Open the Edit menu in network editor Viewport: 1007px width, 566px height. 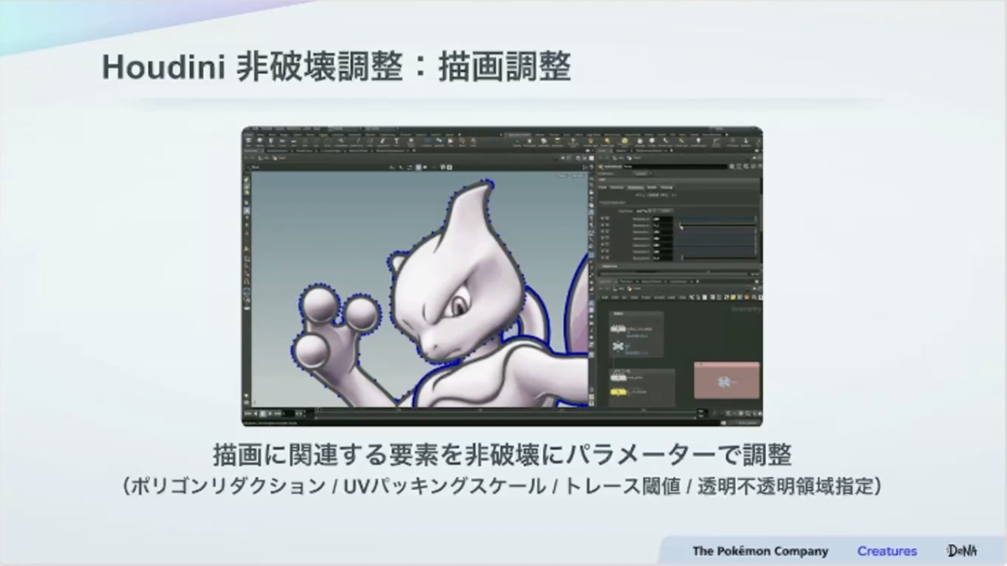tap(614, 298)
